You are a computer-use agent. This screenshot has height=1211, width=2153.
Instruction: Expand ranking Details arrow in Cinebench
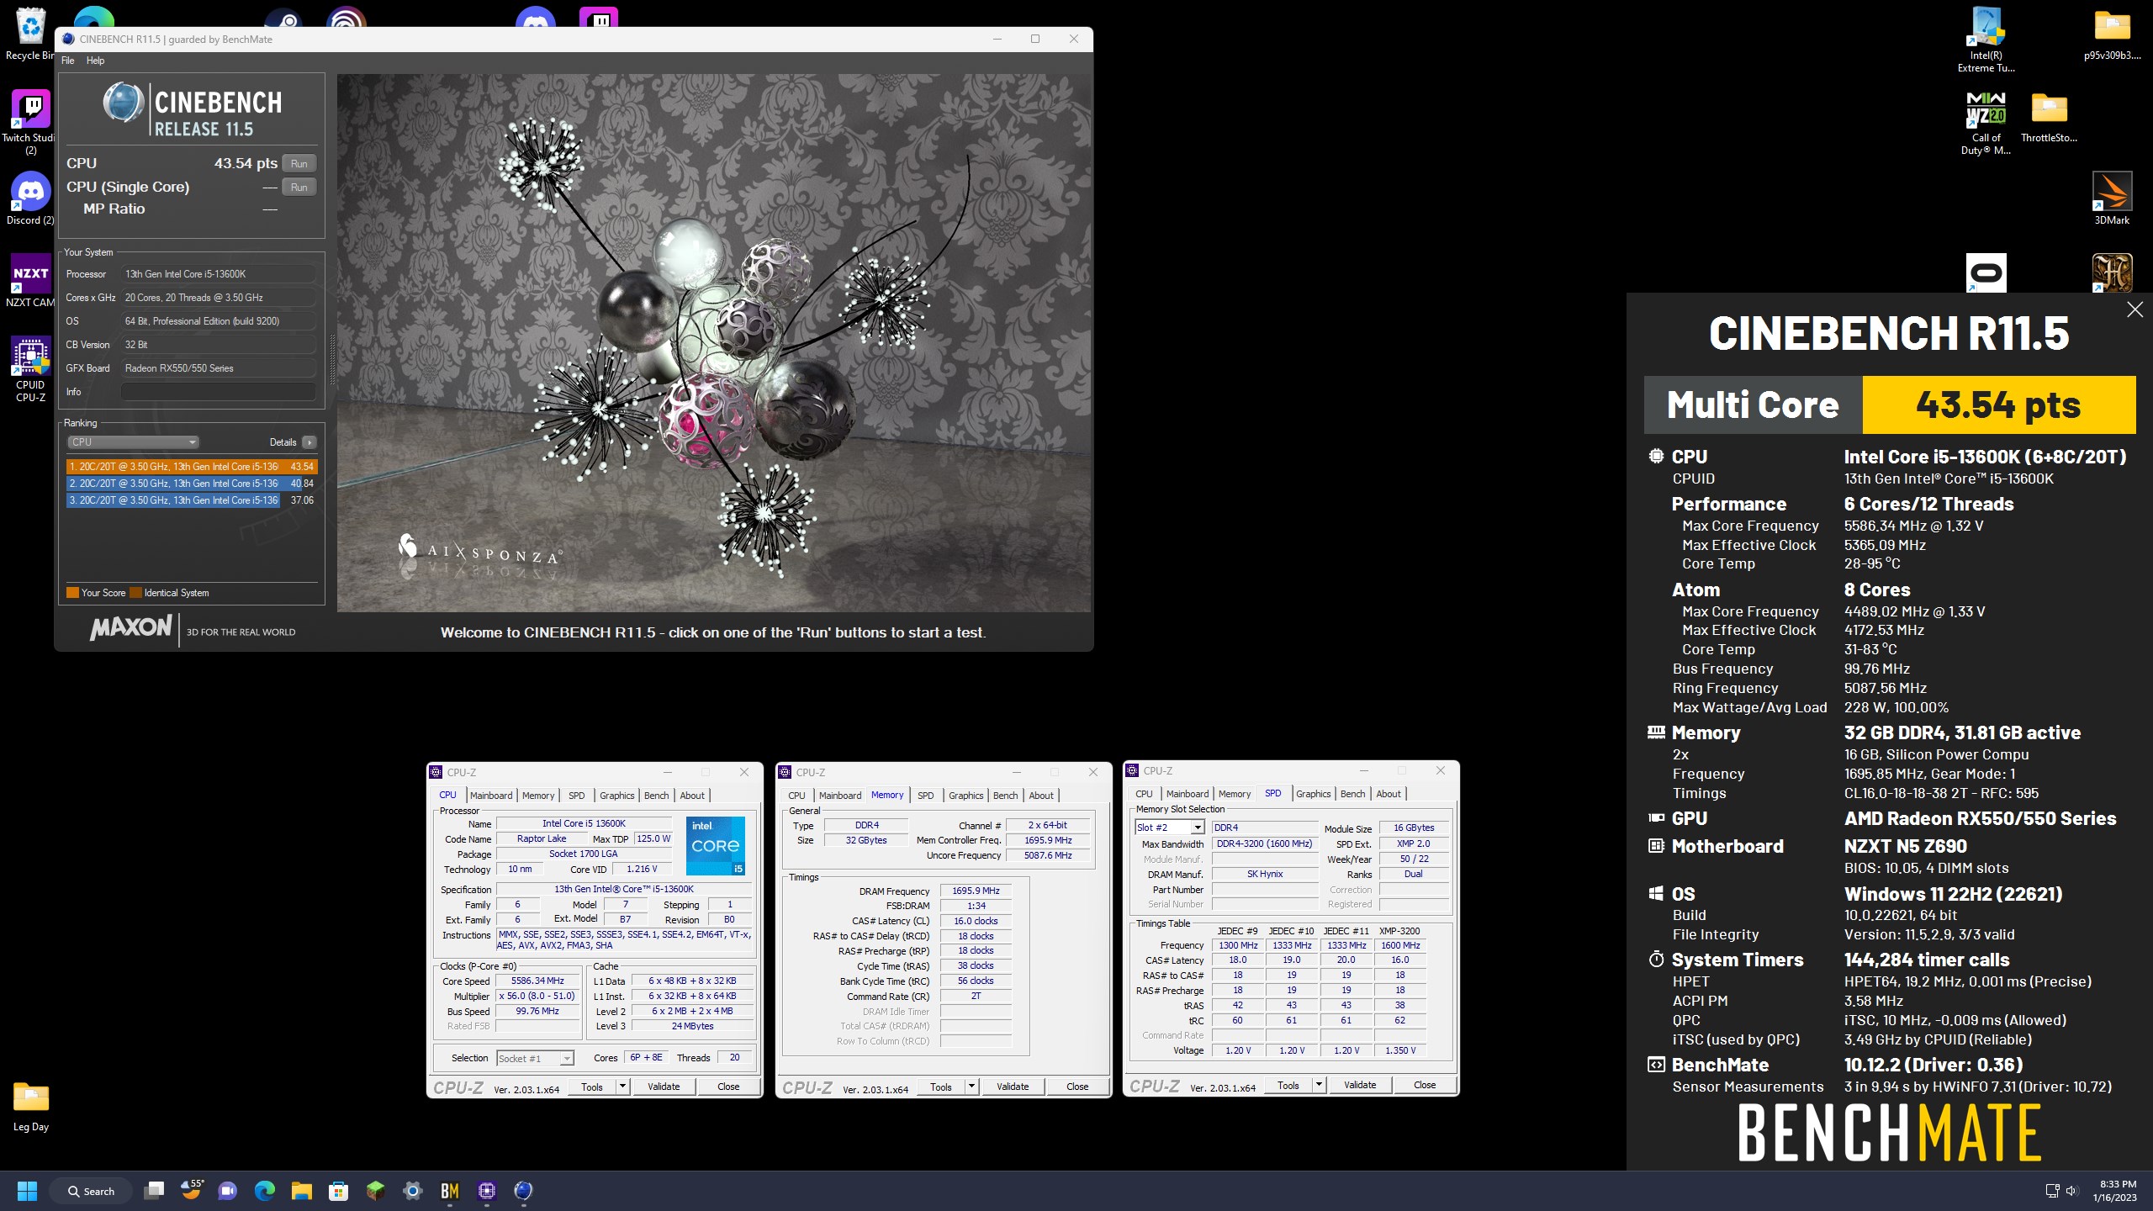(309, 442)
